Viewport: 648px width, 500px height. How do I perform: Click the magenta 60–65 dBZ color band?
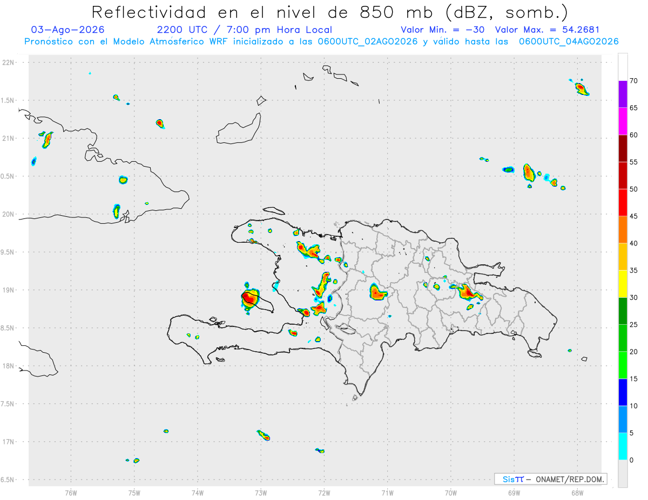623,121
